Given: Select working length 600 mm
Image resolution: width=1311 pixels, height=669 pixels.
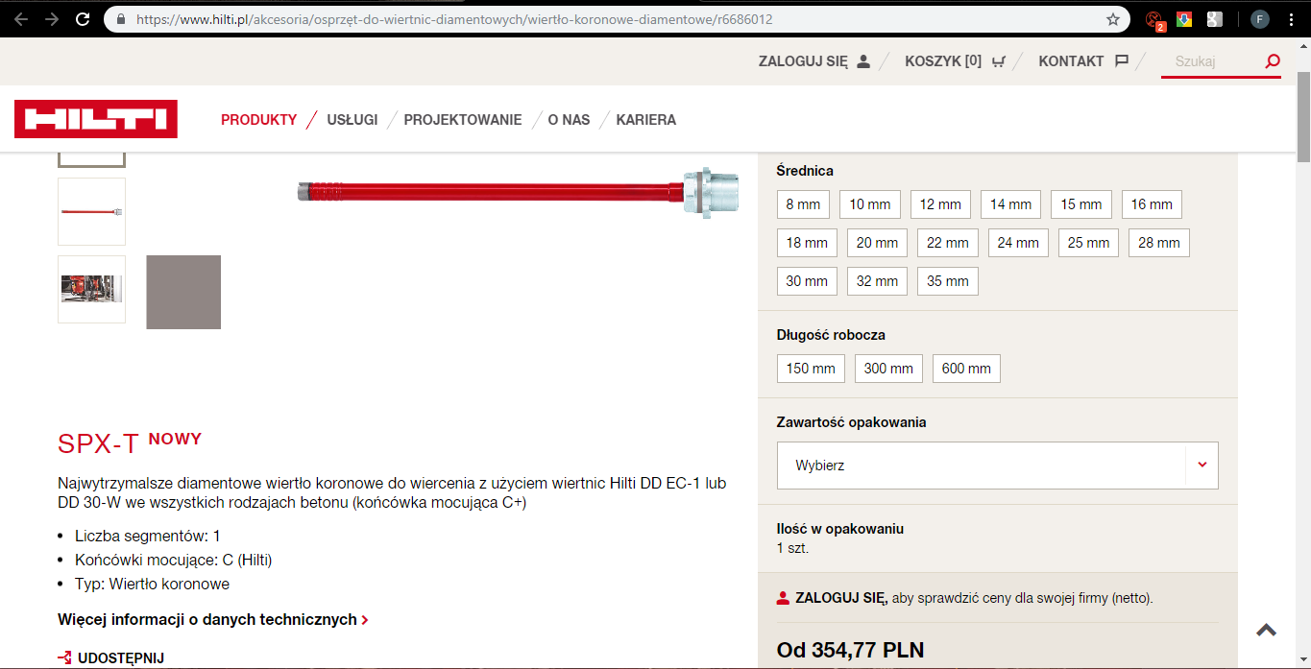Looking at the screenshot, I should pos(966,369).
